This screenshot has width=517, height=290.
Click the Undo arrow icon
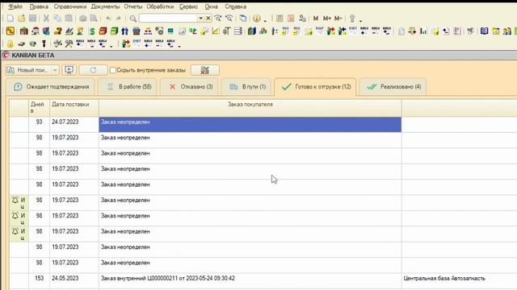pyautogui.click(x=108, y=19)
